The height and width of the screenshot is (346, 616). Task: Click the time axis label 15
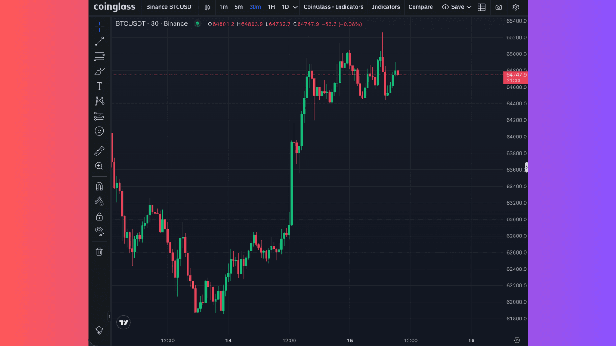tap(350, 340)
